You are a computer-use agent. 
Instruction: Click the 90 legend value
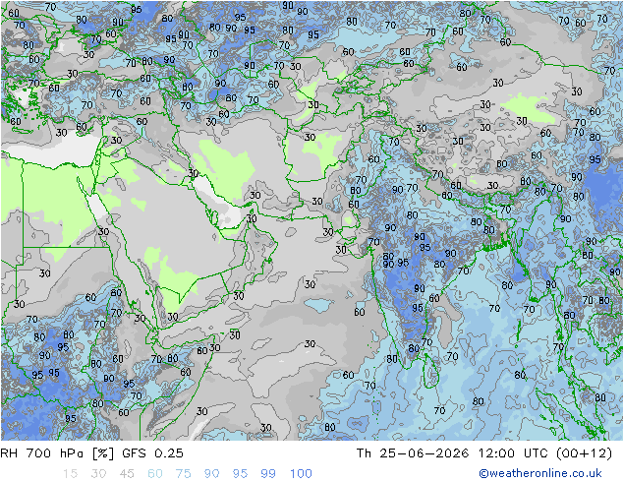tap(211, 474)
